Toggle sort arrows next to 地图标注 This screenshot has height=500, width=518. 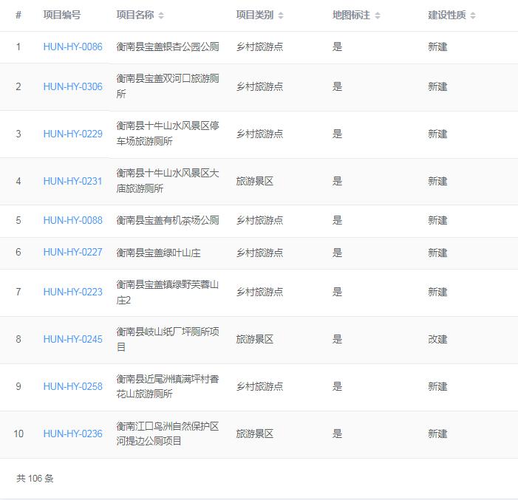(378, 16)
